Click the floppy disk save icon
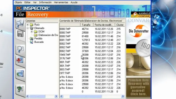 [x=20, y=34]
